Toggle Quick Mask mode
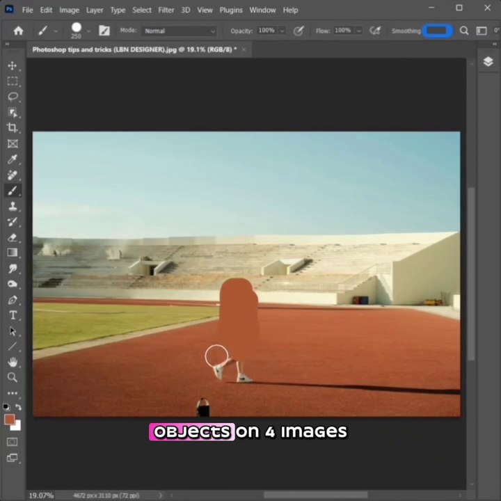 click(12, 442)
